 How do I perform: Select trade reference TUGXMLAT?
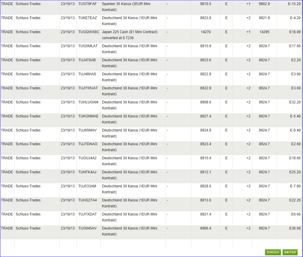click(x=88, y=46)
